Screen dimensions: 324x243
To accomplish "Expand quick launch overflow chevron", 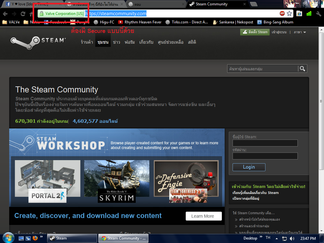I will coord(41,237).
